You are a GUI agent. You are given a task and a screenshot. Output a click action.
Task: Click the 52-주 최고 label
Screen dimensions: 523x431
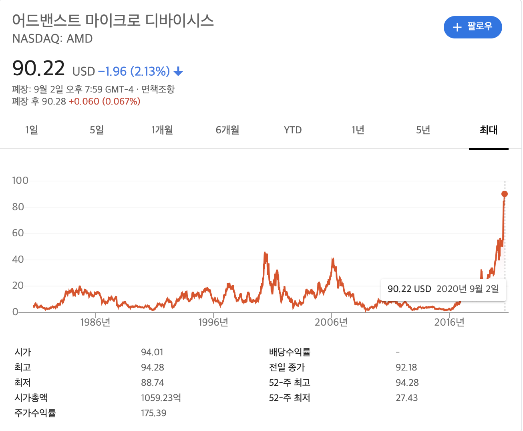[290, 383]
